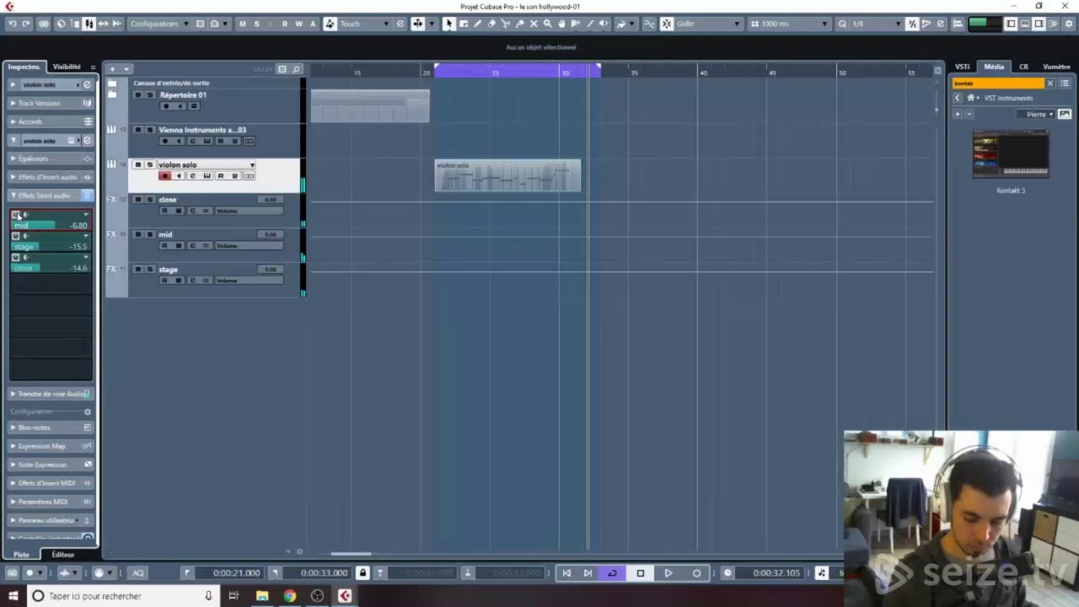Open File Explorer from the taskbar
Viewport: 1079px width, 607px height.
coord(262,596)
